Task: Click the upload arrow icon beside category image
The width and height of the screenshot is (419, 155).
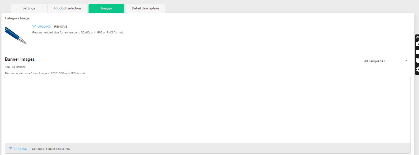Action: (34, 26)
